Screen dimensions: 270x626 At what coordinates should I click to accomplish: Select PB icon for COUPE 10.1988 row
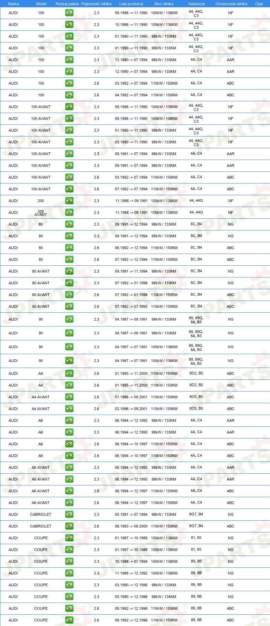[x=69, y=561]
